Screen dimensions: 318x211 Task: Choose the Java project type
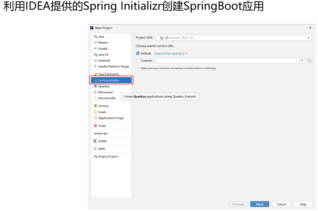point(111,37)
